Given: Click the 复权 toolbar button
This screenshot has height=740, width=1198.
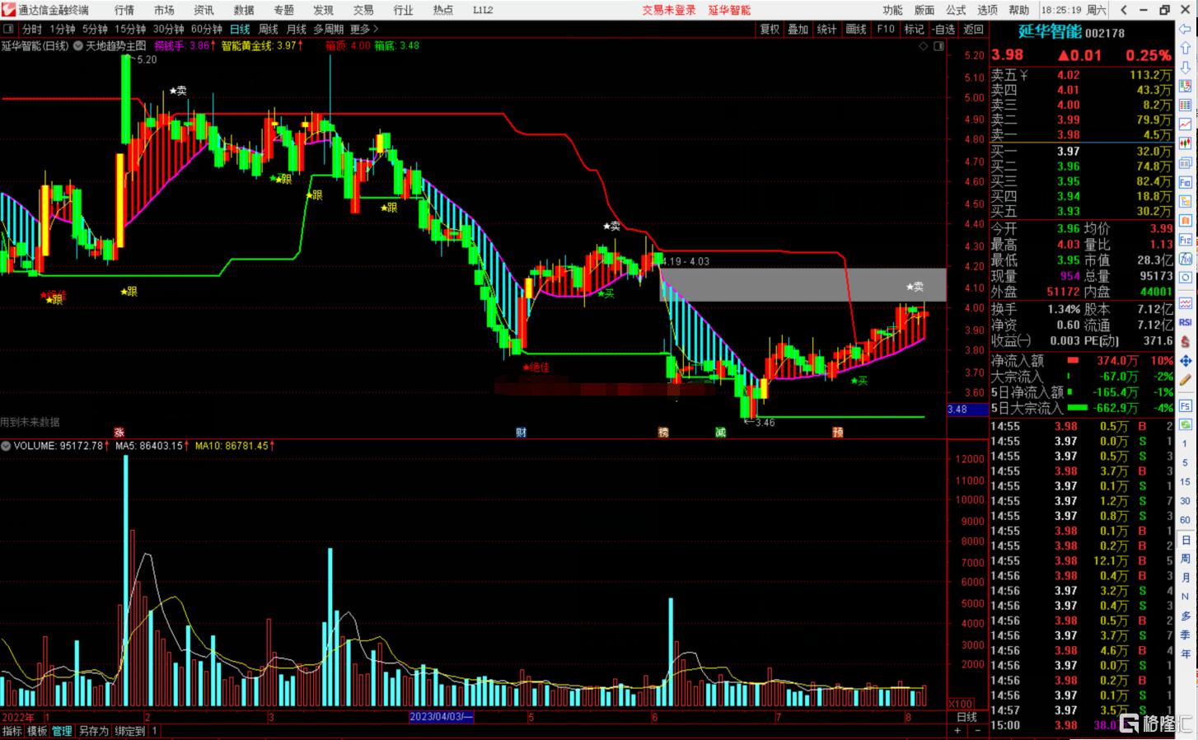Looking at the screenshot, I should pyautogui.click(x=770, y=29).
